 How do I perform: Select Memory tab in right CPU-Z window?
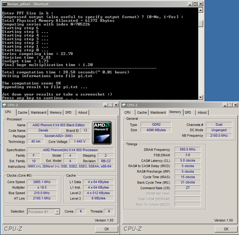point(175,112)
